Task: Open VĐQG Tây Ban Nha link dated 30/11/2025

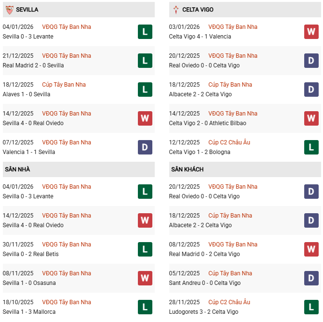Action: pos(67,245)
